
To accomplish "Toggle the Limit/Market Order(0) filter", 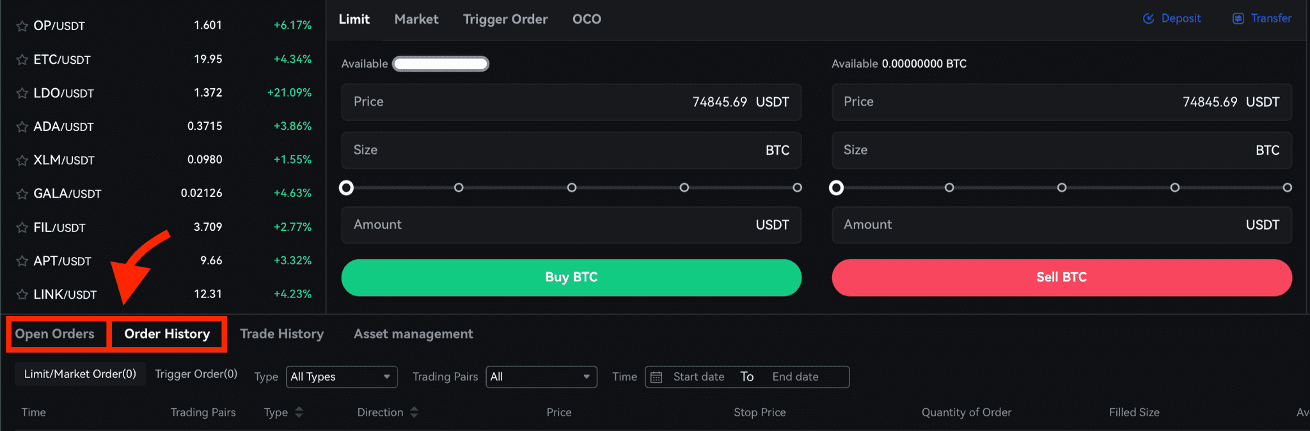I will pyautogui.click(x=80, y=374).
